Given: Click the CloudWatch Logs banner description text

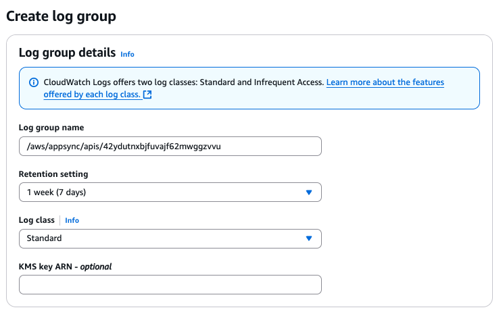Looking at the screenshot, I should pyautogui.click(x=183, y=82).
